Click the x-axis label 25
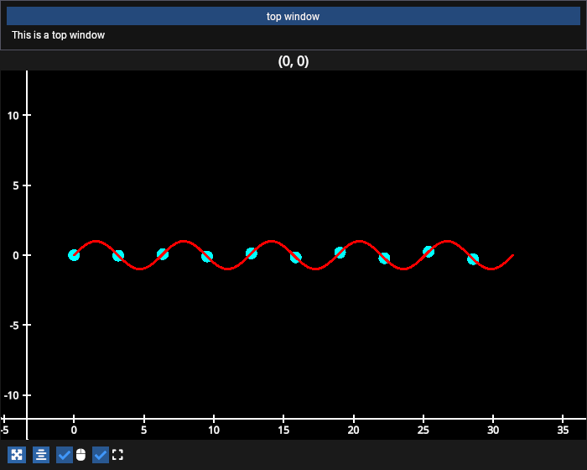The image size is (587, 470). (x=423, y=430)
